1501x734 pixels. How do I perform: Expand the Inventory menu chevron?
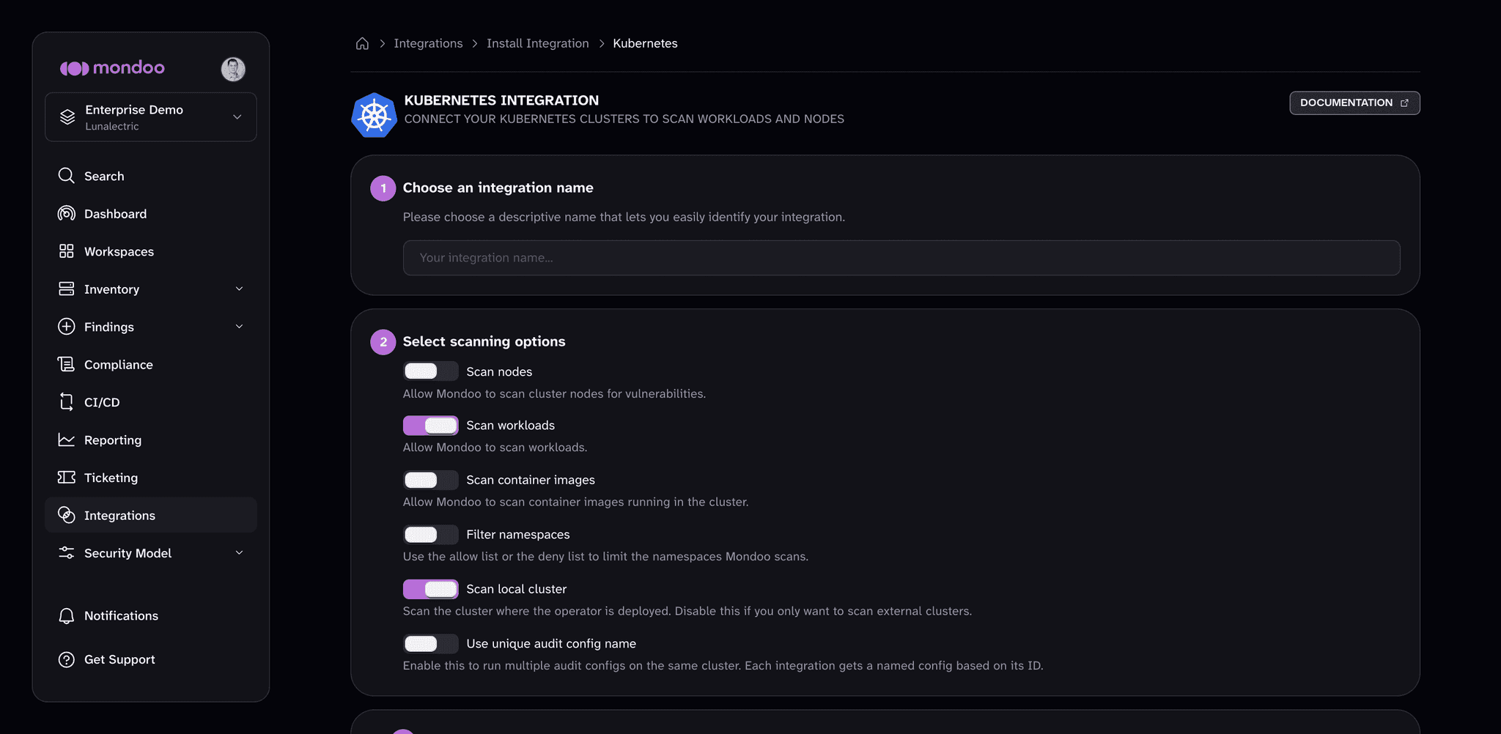point(239,289)
